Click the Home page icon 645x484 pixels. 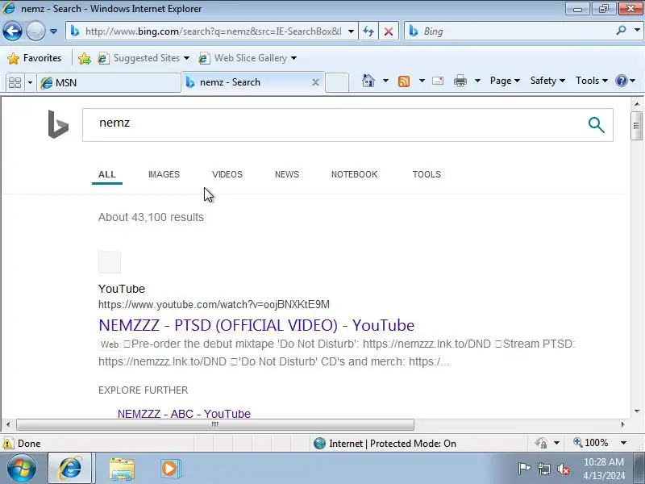368,81
